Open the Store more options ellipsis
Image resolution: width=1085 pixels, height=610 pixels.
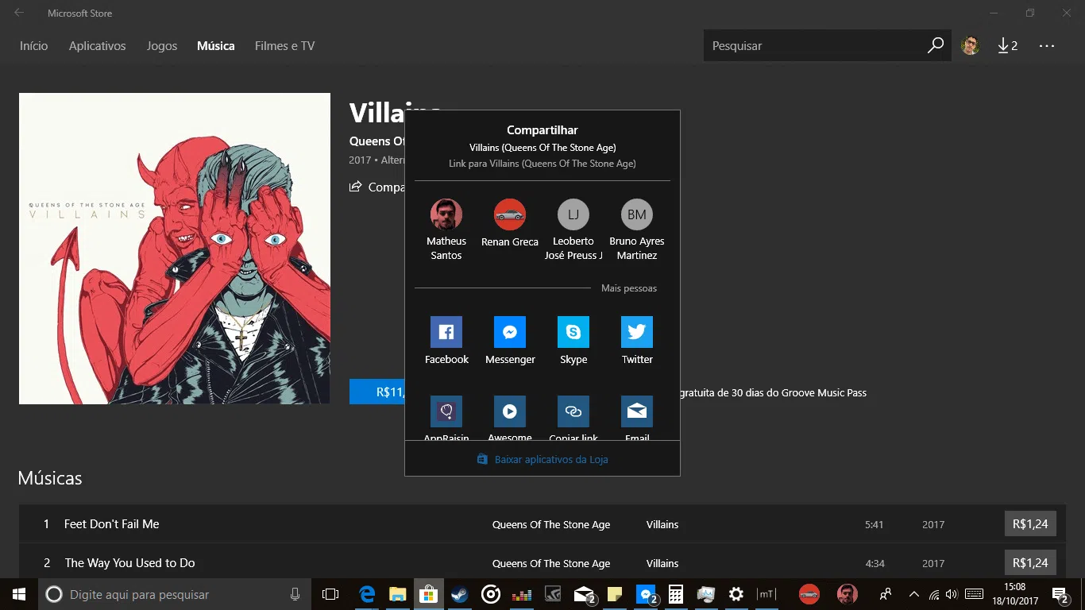pyautogui.click(x=1047, y=46)
